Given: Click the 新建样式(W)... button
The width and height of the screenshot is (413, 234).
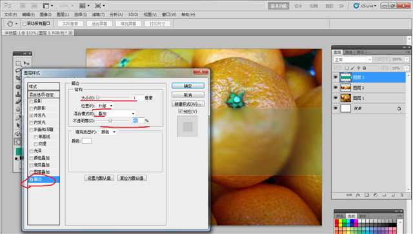Looking at the screenshot, I should [x=188, y=104].
